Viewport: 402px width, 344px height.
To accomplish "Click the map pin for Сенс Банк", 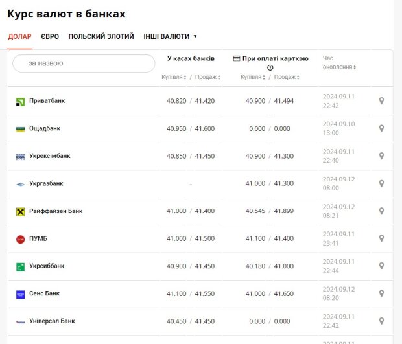I will tap(381, 293).
